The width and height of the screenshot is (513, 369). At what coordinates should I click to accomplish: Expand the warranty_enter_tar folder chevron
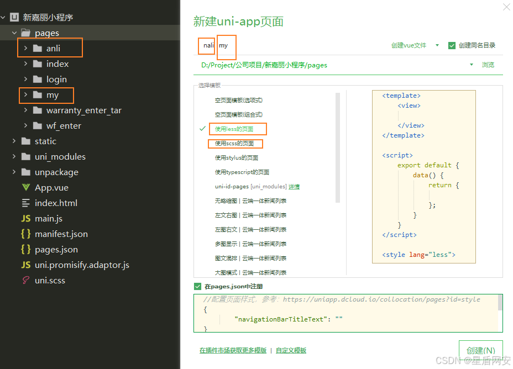click(25, 110)
